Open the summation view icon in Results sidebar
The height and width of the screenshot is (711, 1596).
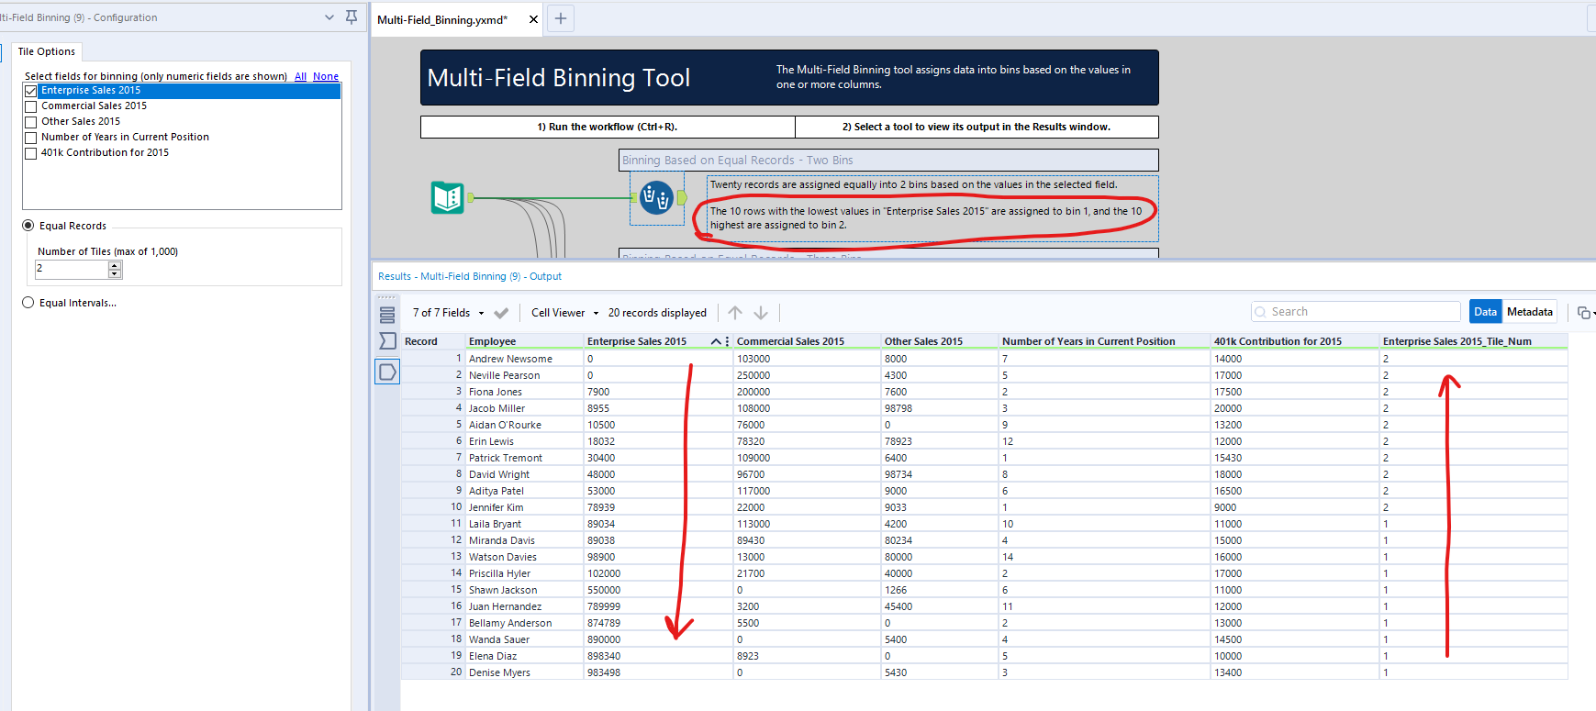[387, 341]
